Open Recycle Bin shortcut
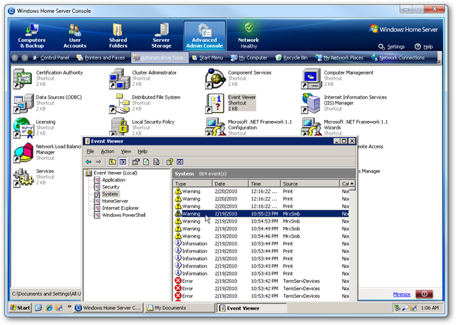The width and height of the screenshot is (456, 325). (291, 58)
